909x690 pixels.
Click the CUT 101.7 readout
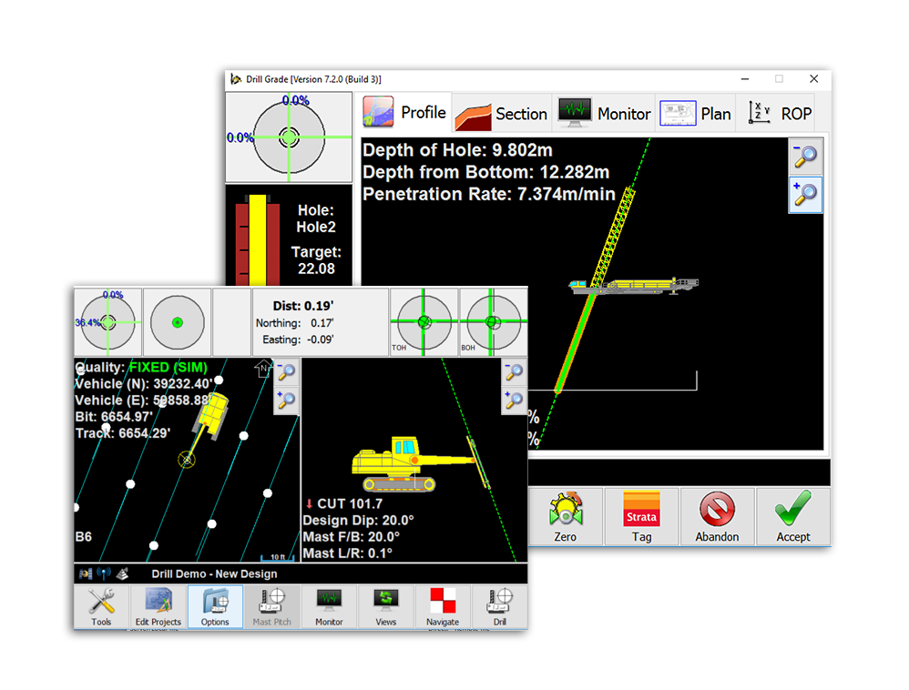coord(344,503)
